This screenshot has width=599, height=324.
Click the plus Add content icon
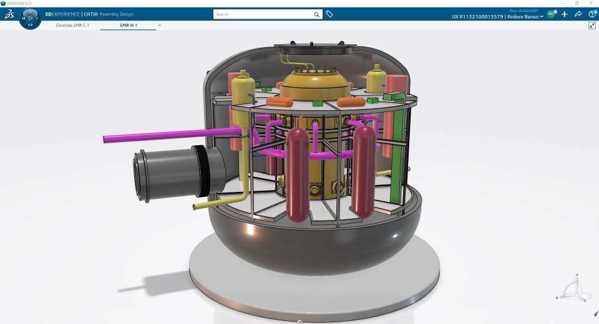click(565, 14)
